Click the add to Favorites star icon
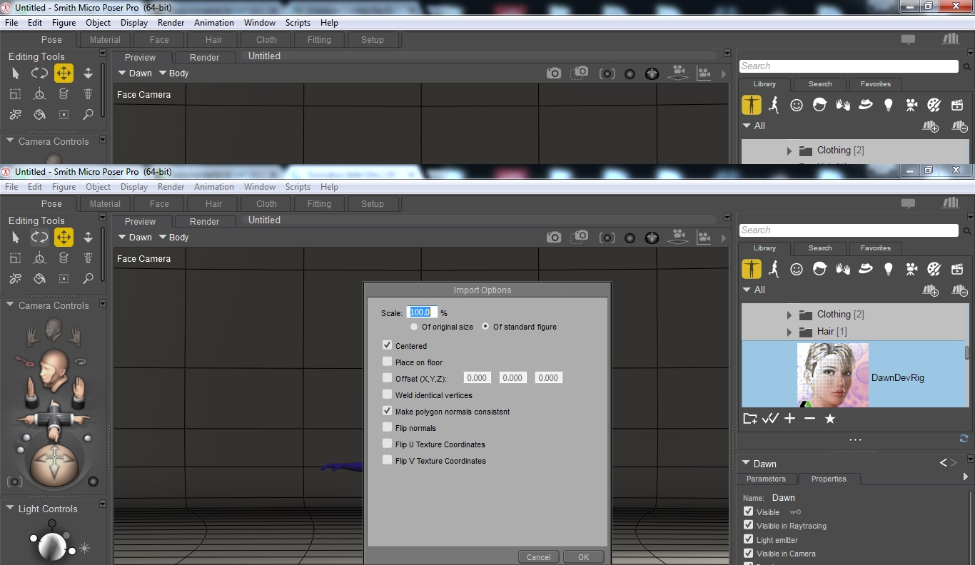The width and height of the screenshot is (975, 565). click(x=829, y=419)
